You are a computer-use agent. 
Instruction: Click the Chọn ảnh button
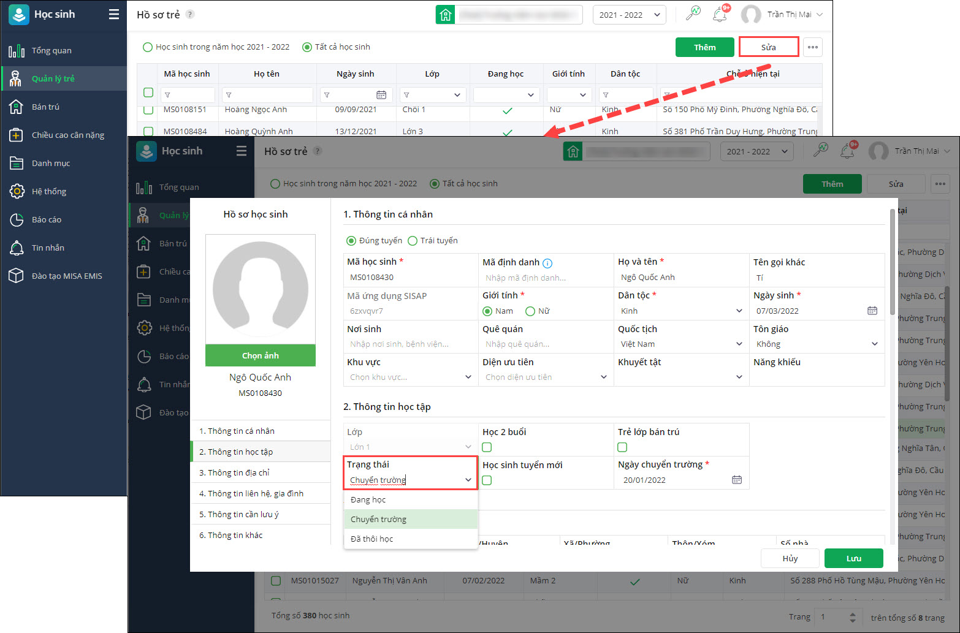(261, 355)
